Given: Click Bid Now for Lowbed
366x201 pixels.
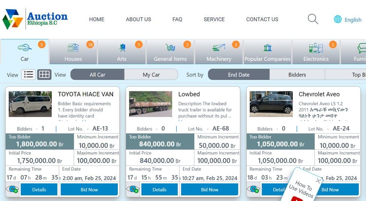Looking at the screenshot, I should click(209, 190).
